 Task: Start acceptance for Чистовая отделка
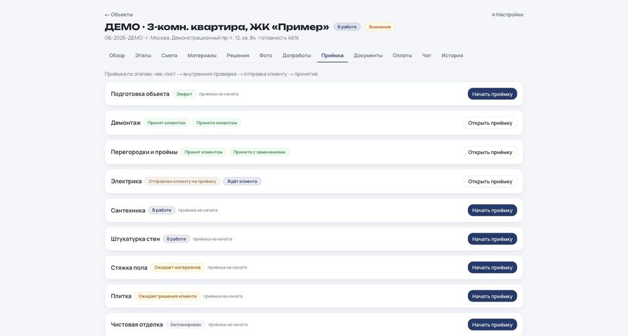[492, 324]
